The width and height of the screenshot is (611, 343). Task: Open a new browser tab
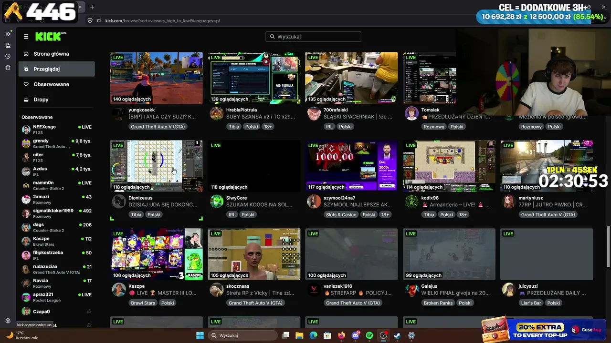tap(92, 7)
